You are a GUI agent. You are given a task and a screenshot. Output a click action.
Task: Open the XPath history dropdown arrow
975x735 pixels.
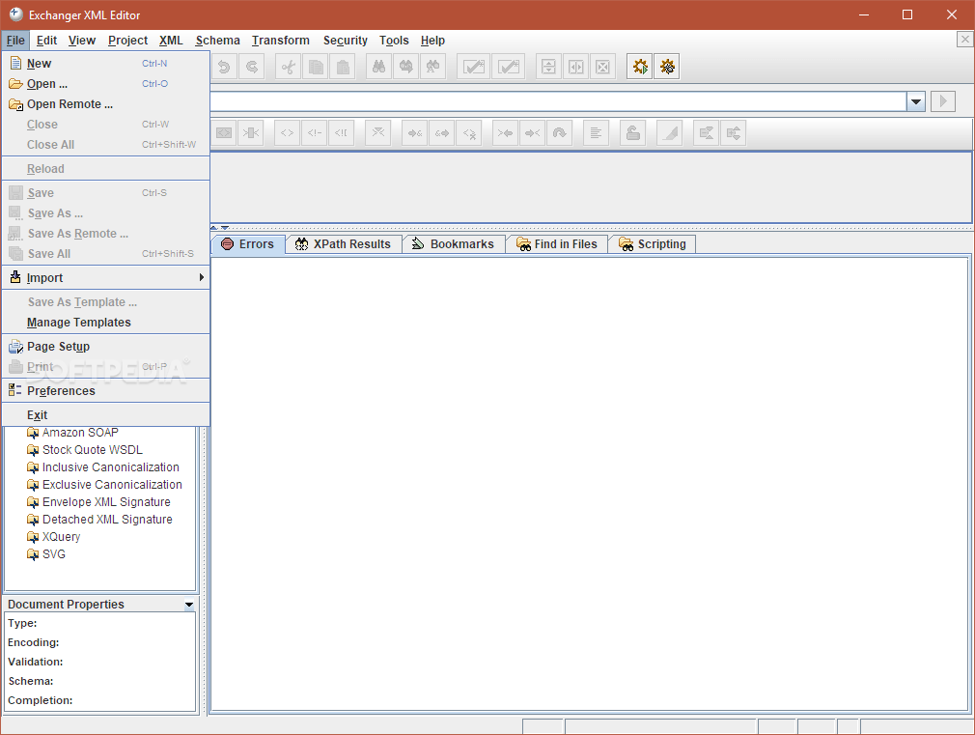click(x=916, y=101)
